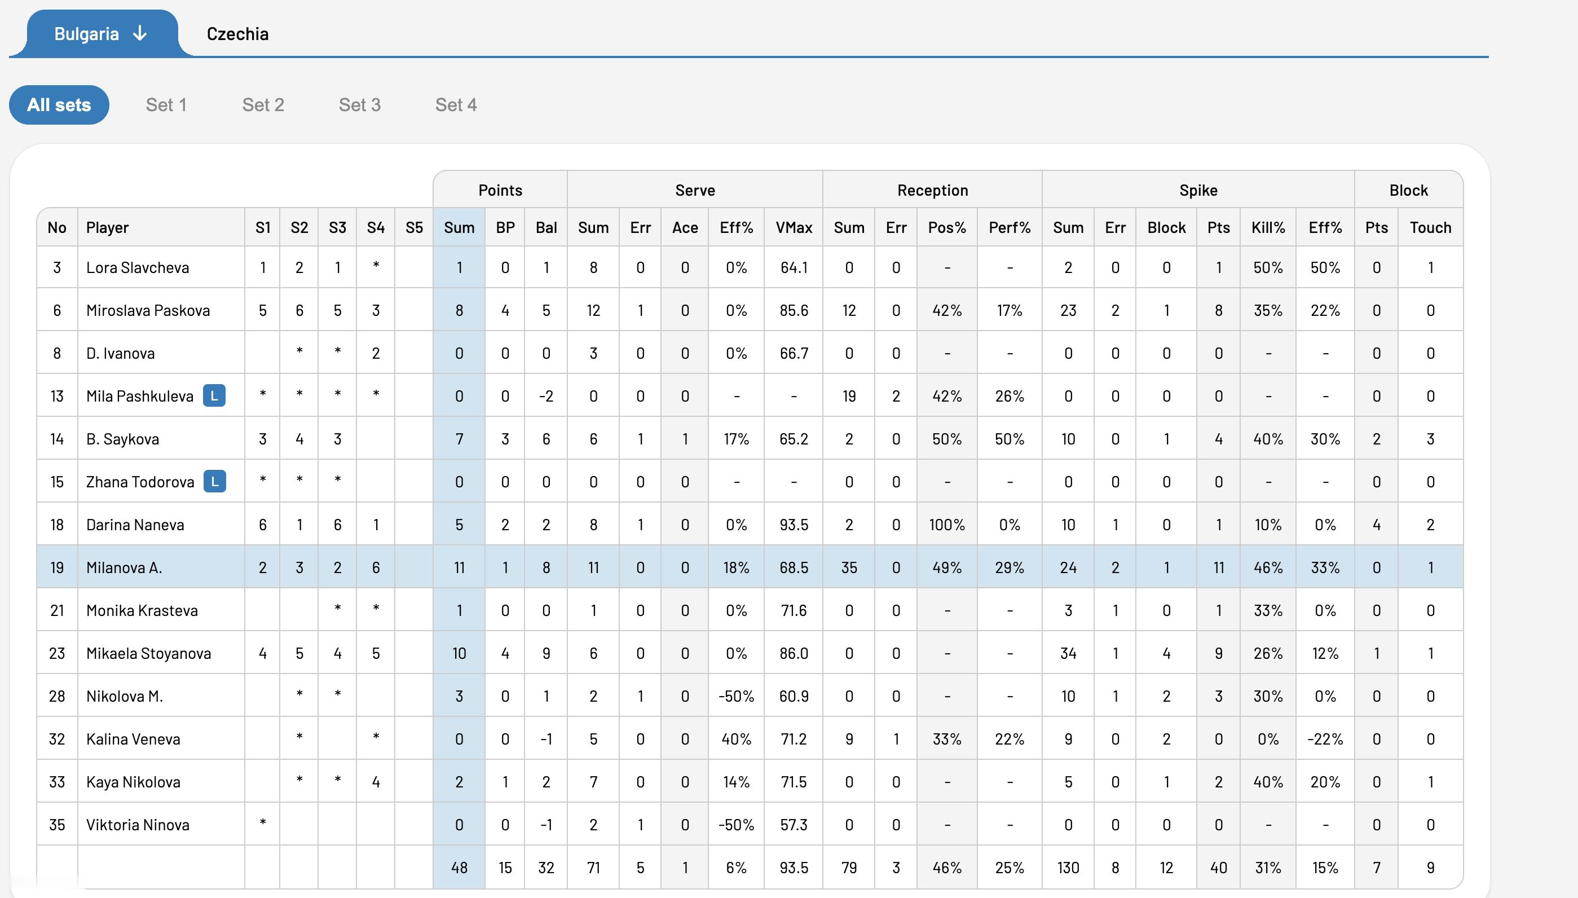
Task: Click Eff% value 40% in Kalina Veneva row
Action: [737, 739]
